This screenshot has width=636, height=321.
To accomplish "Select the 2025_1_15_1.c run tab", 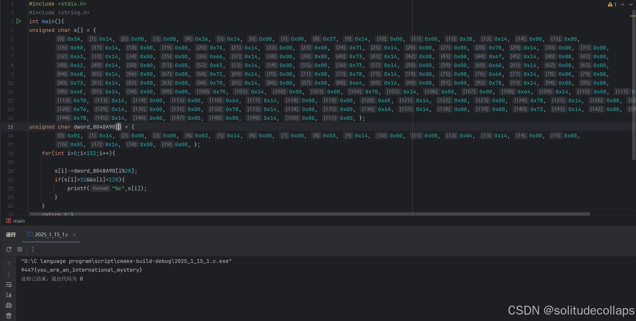I will tap(51, 234).
